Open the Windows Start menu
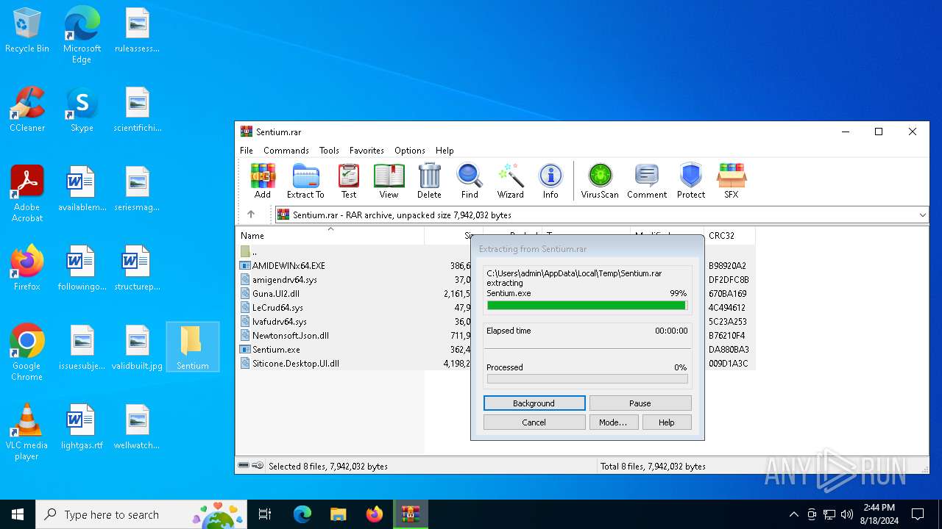Viewport: 942px width, 529px height. click(x=18, y=514)
